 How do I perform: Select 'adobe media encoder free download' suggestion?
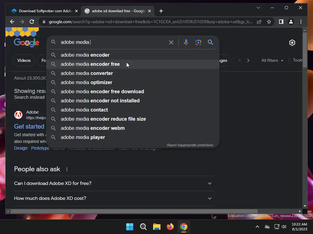(x=133, y=91)
